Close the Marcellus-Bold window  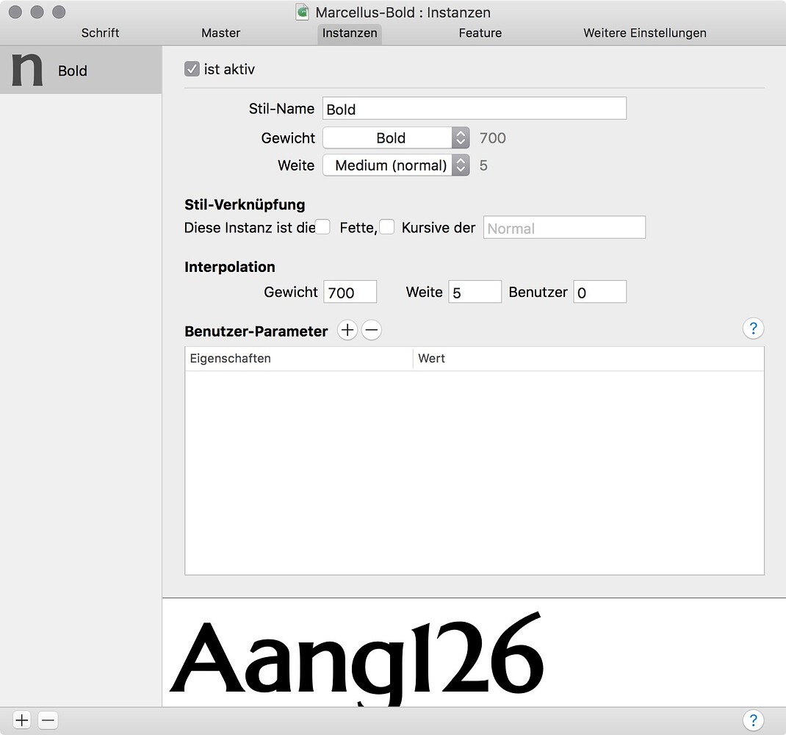(15, 12)
